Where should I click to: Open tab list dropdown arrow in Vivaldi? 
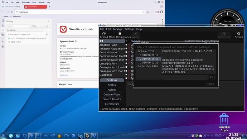point(162,7)
